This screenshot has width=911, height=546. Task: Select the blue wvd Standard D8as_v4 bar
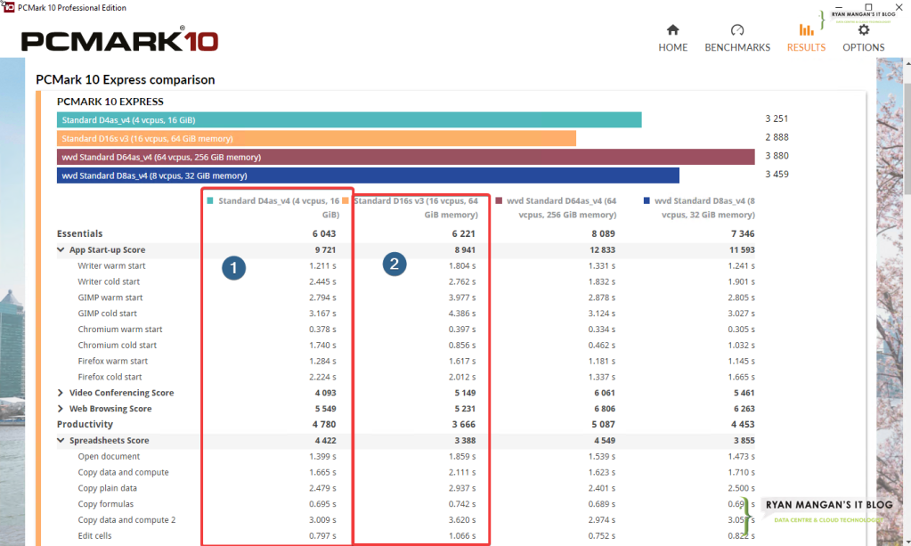(368, 175)
